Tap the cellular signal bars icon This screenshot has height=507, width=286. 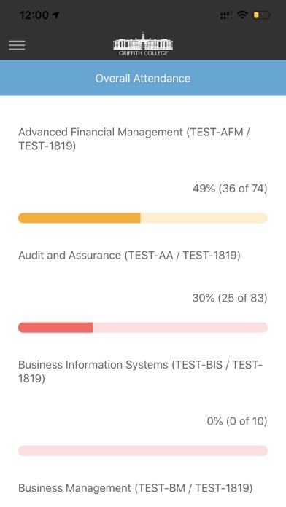click(225, 15)
